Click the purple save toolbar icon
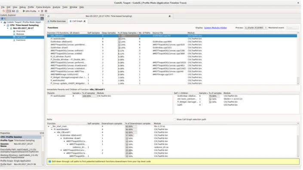The width and height of the screenshot is (303, 170). click(13, 11)
